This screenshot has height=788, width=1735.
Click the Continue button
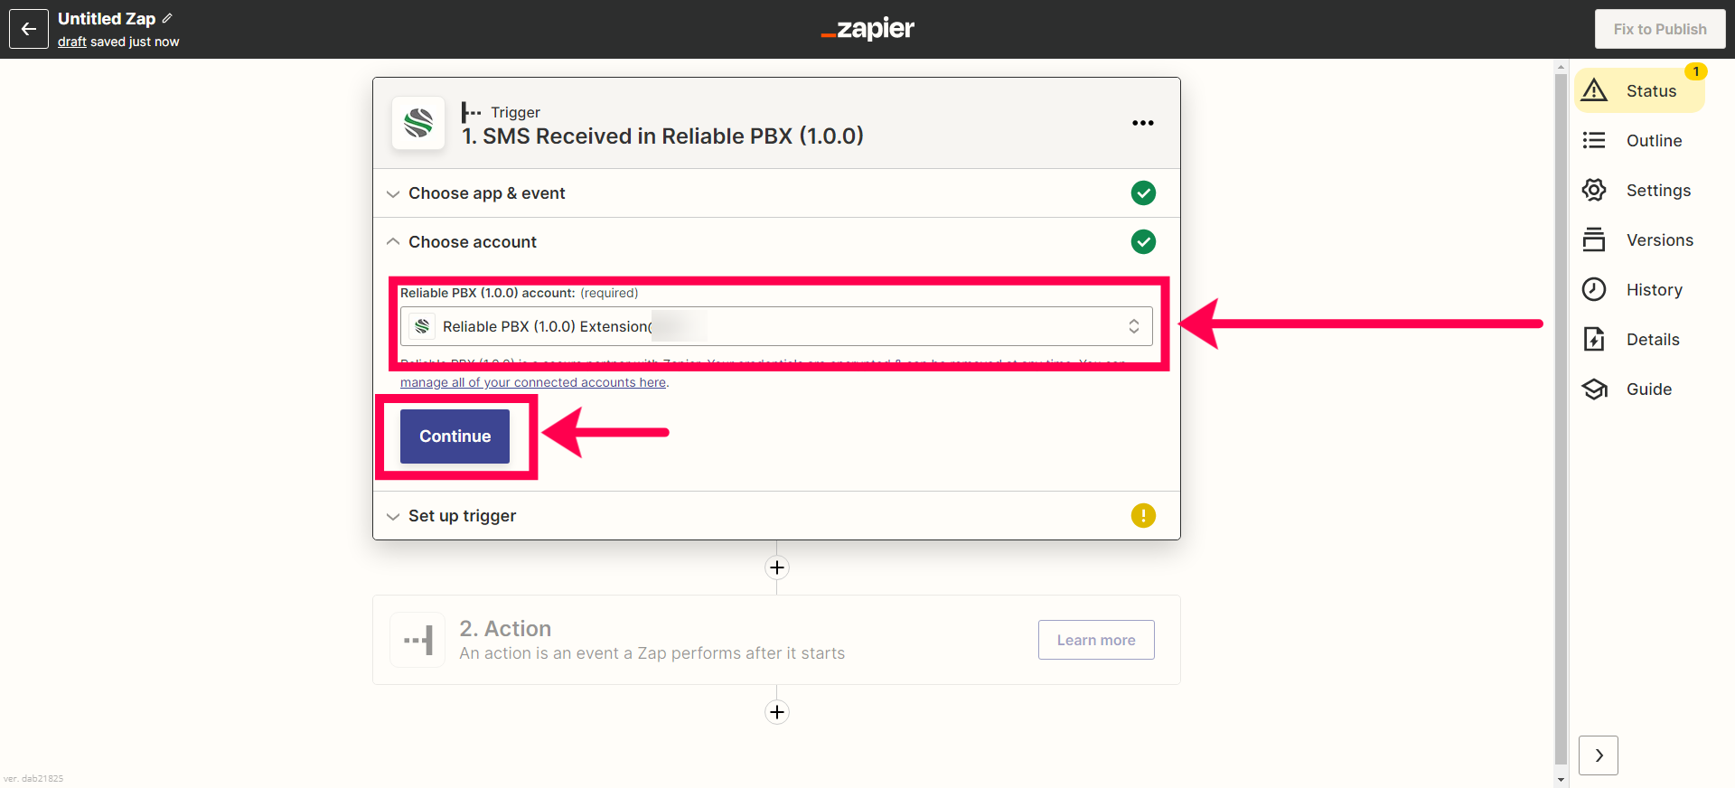click(455, 436)
